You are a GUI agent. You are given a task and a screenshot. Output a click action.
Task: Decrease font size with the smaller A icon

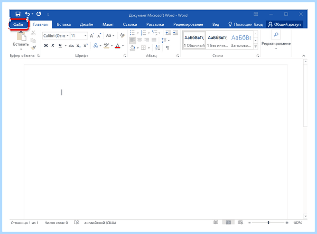click(99, 36)
